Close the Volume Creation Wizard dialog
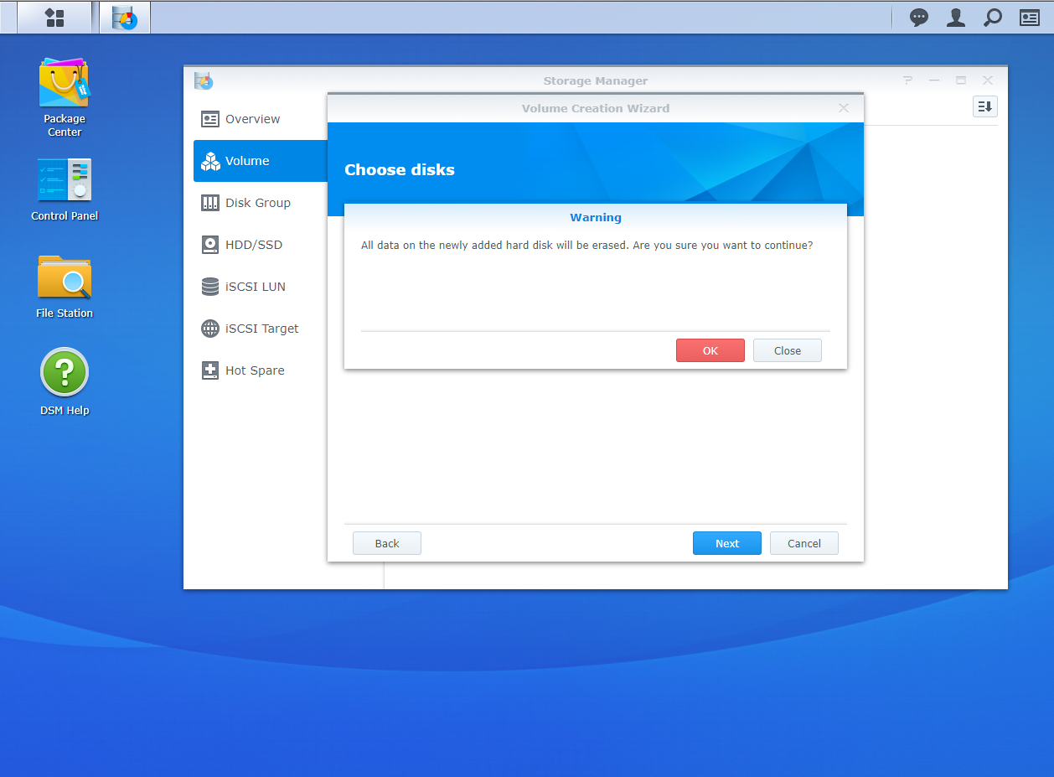This screenshot has width=1054, height=777. pyautogui.click(x=844, y=108)
